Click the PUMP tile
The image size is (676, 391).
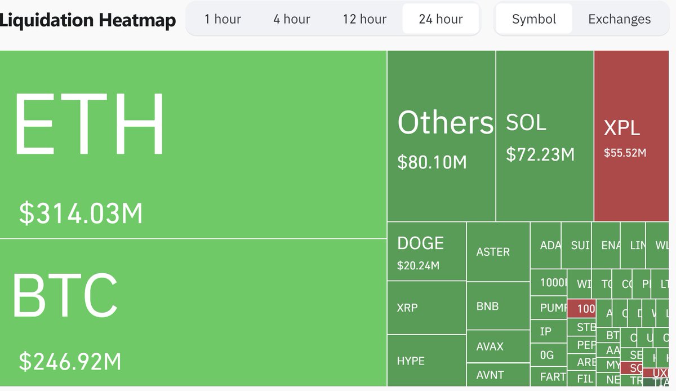tap(549, 308)
